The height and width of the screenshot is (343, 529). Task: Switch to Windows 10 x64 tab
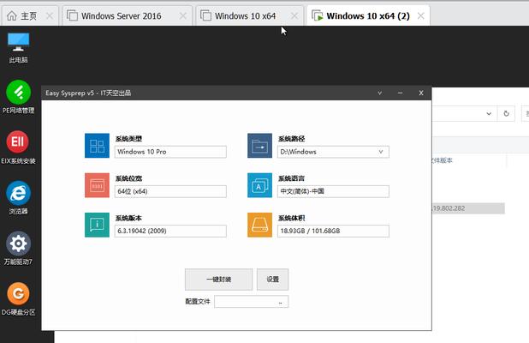coord(250,15)
